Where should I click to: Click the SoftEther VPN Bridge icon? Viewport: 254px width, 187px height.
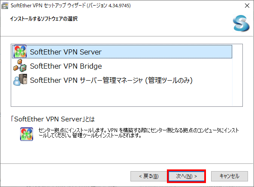(20, 66)
